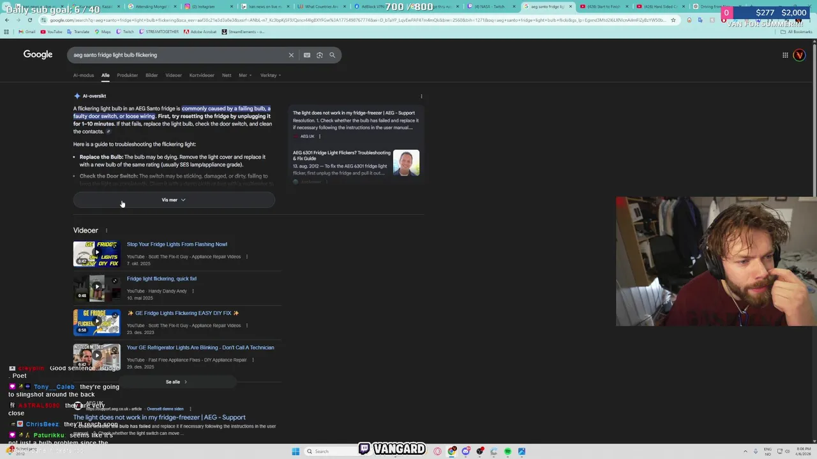Click the man's photo thumbnail in AEG 6301 card
Screen dimensions: 817x459
click(x=406, y=163)
